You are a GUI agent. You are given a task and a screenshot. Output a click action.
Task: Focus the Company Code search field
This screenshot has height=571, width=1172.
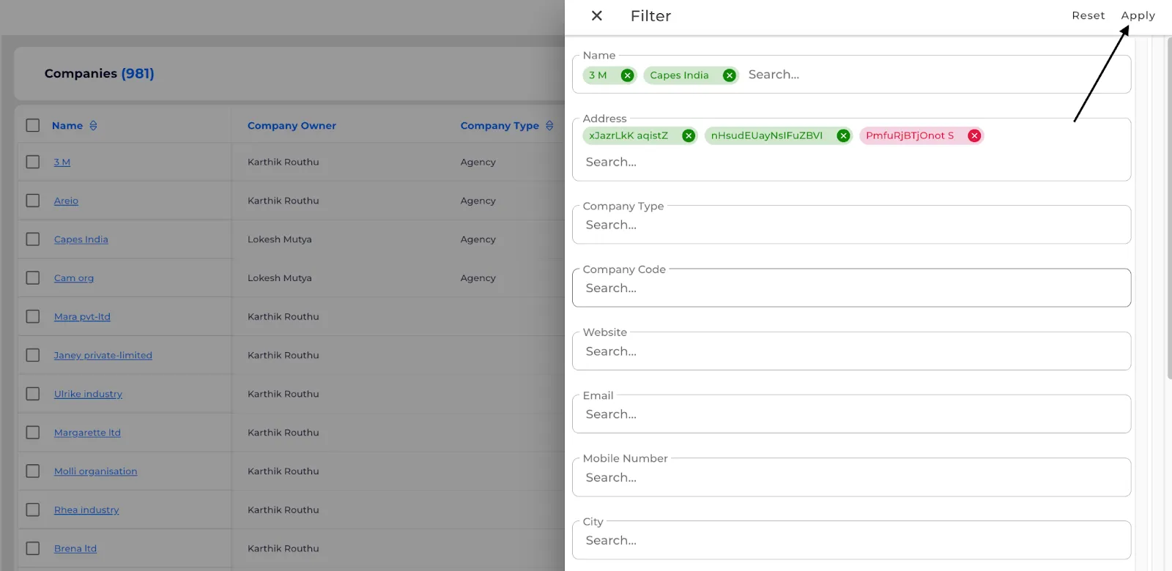(x=851, y=288)
